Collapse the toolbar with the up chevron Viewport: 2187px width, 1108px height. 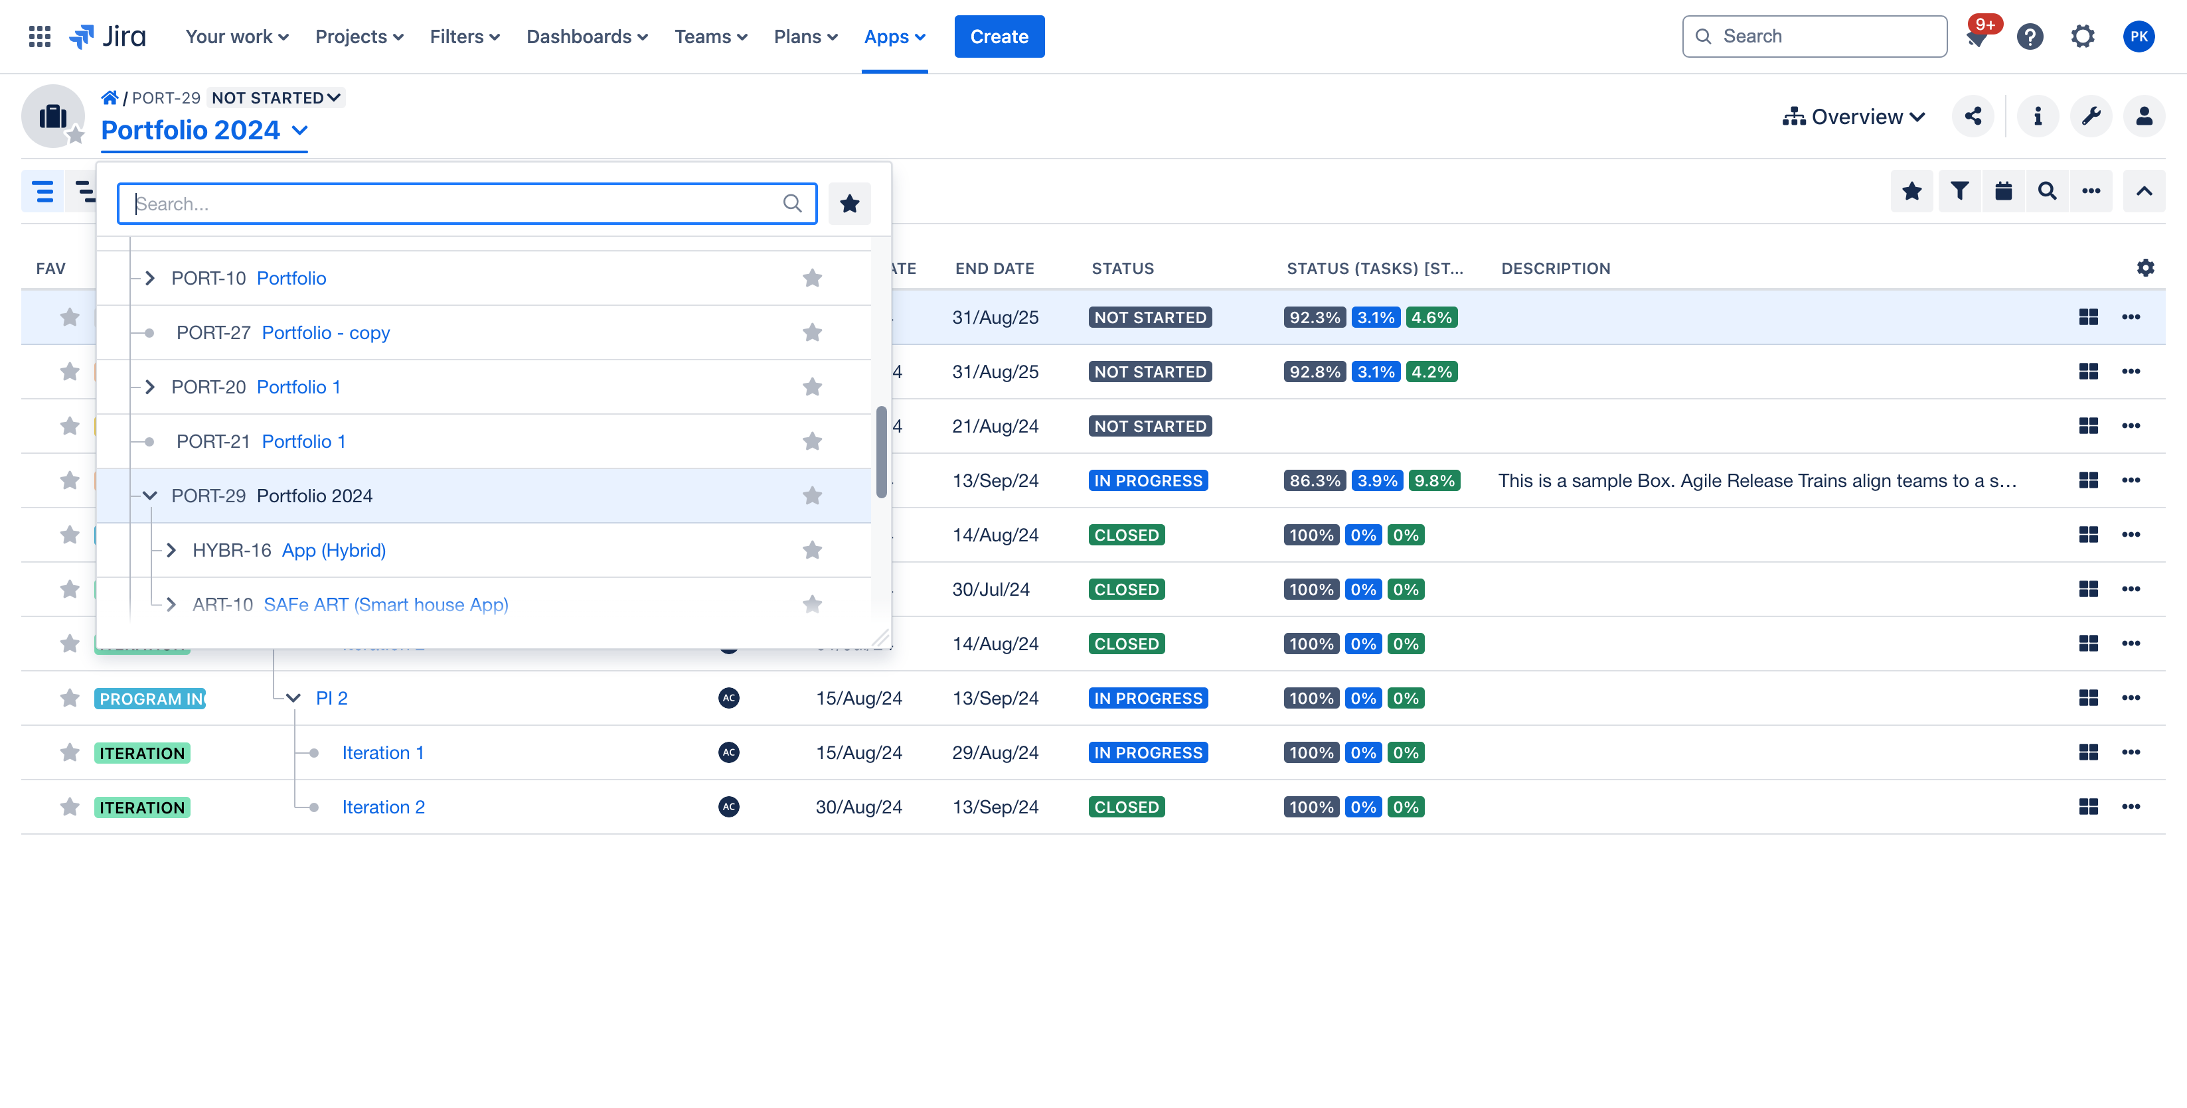(2144, 191)
